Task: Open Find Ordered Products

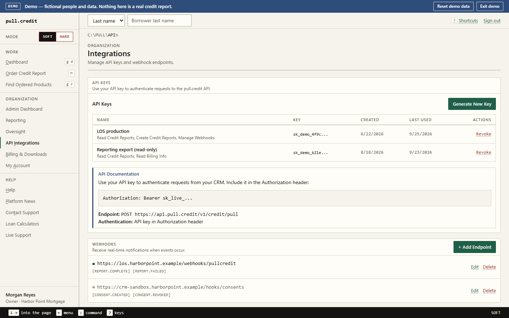Action: 29,85
